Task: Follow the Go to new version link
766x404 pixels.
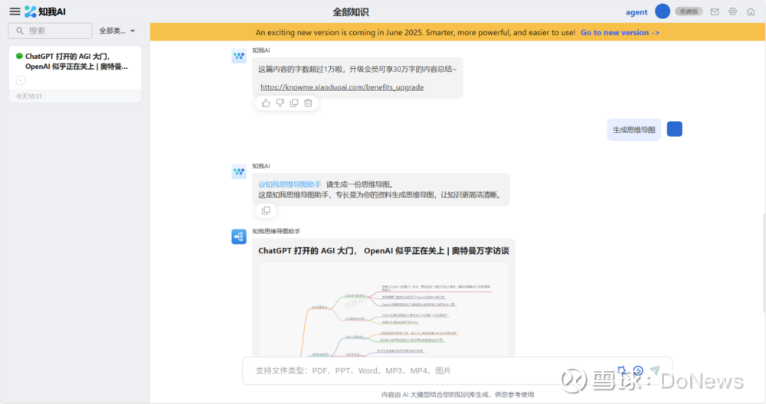Action: click(x=620, y=33)
